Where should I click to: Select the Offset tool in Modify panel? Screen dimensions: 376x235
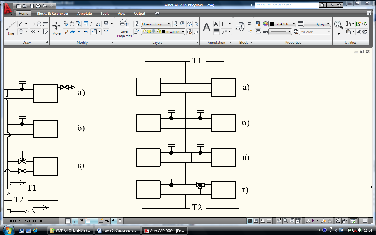(x=92, y=24)
